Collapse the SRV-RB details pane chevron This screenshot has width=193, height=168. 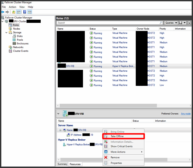[58, 114]
